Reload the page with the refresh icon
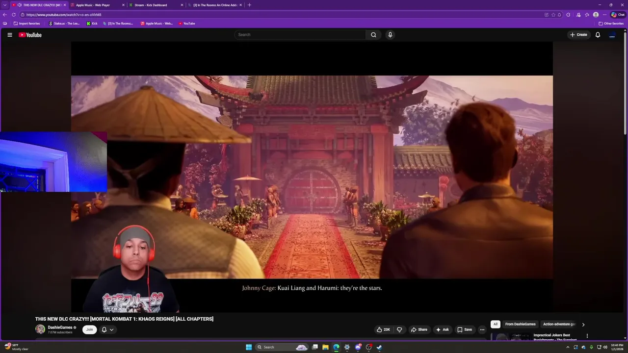This screenshot has width=628, height=353. (x=14, y=15)
